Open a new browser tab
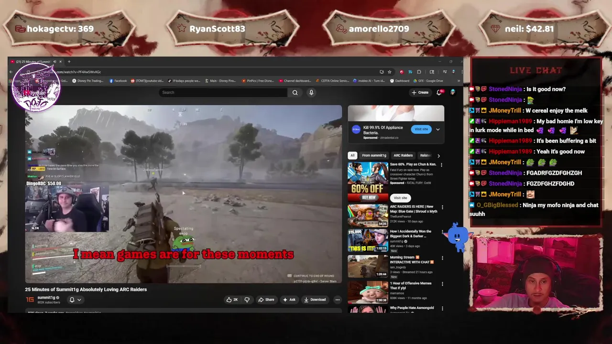The width and height of the screenshot is (612, 344). point(69,62)
